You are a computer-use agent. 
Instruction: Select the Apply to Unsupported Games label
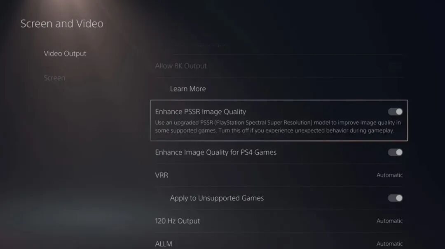(x=217, y=198)
